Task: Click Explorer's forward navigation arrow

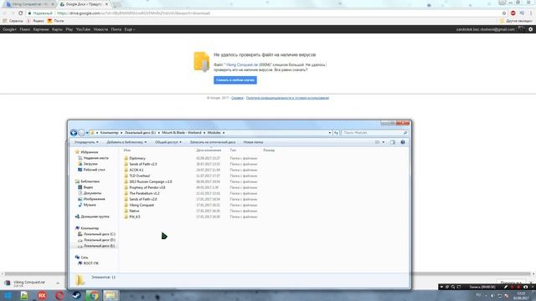Action: pos(81,133)
